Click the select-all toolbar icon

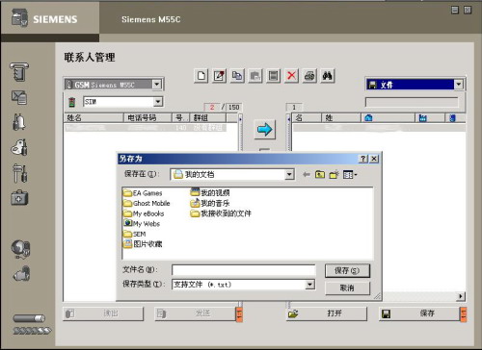coord(274,76)
